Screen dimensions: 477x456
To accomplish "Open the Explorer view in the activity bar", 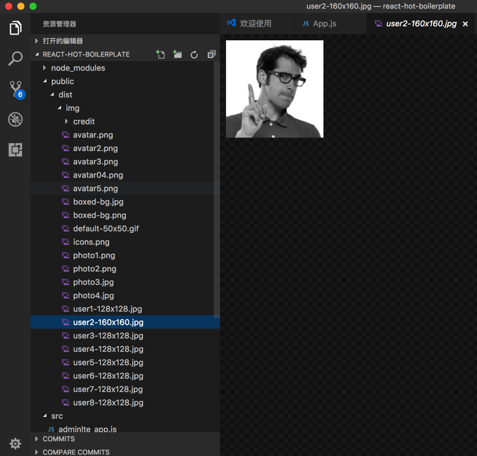I will pyautogui.click(x=15, y=28).
